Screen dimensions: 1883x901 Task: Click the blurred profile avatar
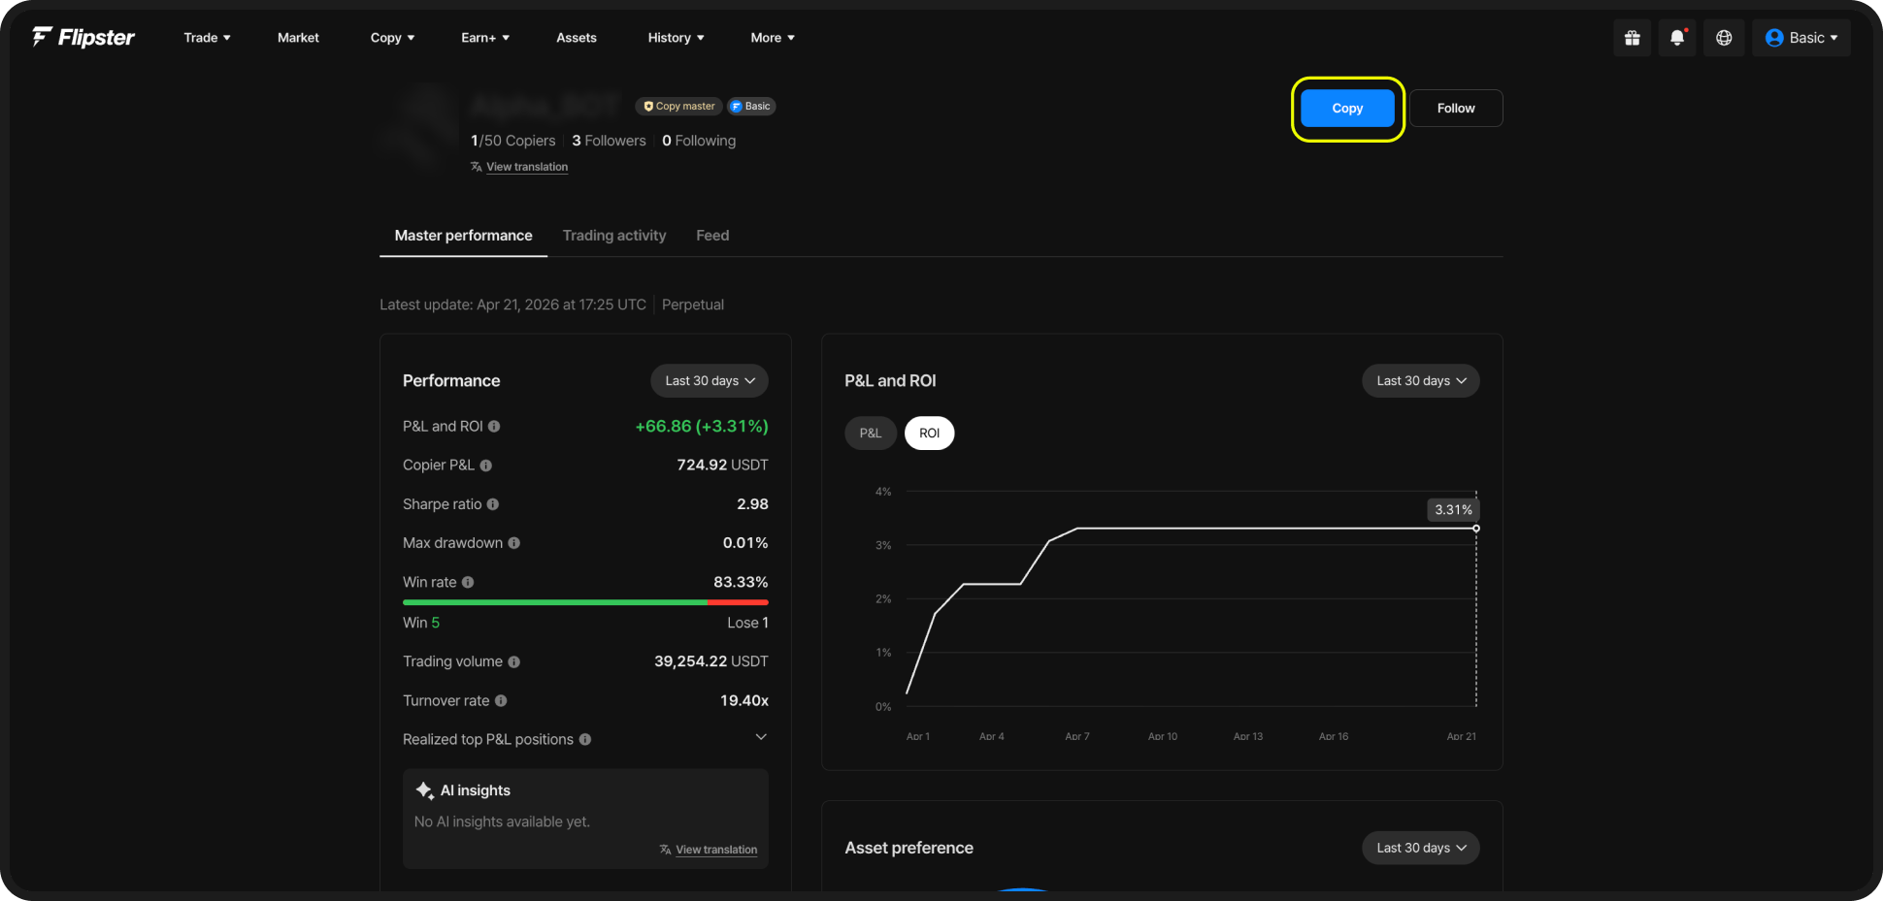pyautogui.click(x=419, y=128)
